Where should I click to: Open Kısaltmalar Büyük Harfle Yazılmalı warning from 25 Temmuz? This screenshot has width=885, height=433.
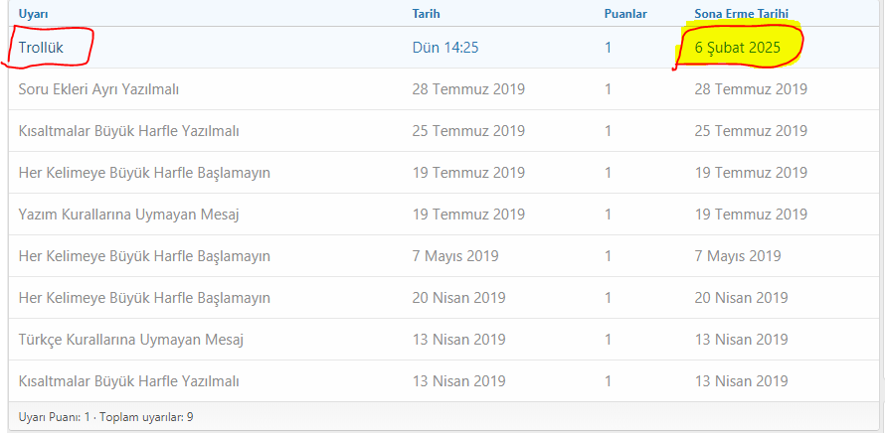pos(128,131)
